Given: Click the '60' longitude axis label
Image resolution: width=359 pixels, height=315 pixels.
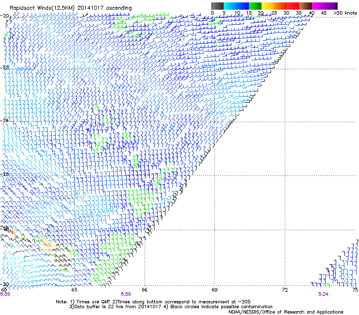Looking at the screenshot, I should pyautogui.click(x=4, y=290).
